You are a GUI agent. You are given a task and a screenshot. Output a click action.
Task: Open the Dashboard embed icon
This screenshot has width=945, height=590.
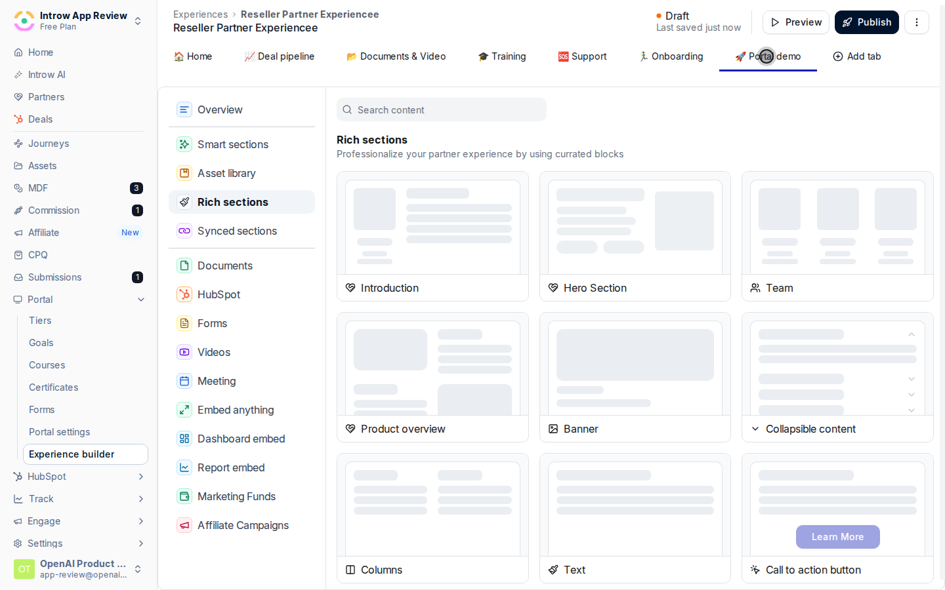click(x=184, y=439)
